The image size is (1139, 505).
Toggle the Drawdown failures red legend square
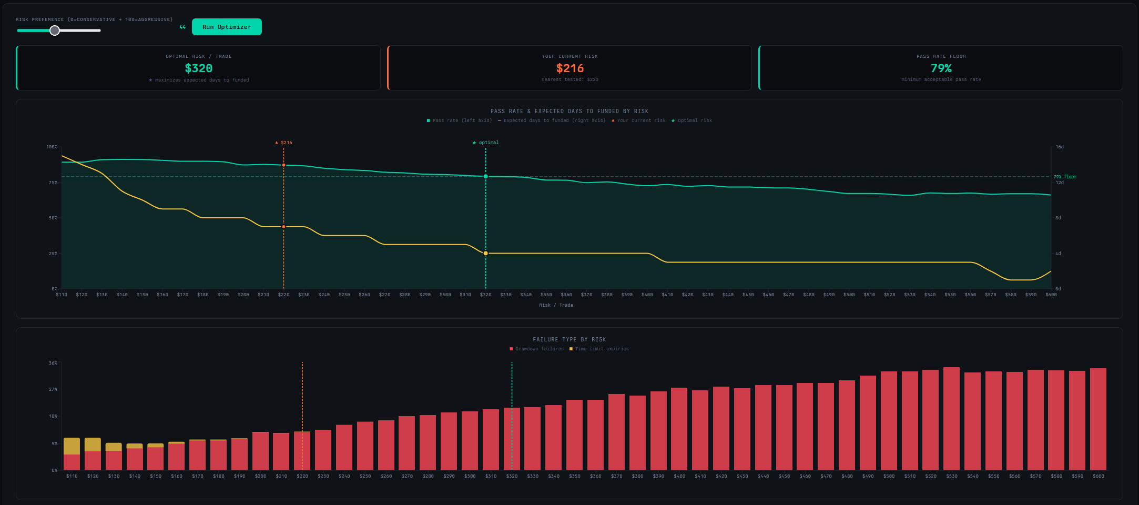tap(510, 349)
